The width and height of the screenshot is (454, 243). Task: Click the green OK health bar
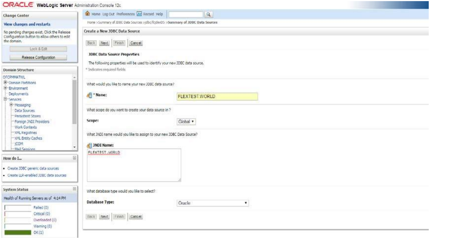pyautogui.click(x=17, y=232)
